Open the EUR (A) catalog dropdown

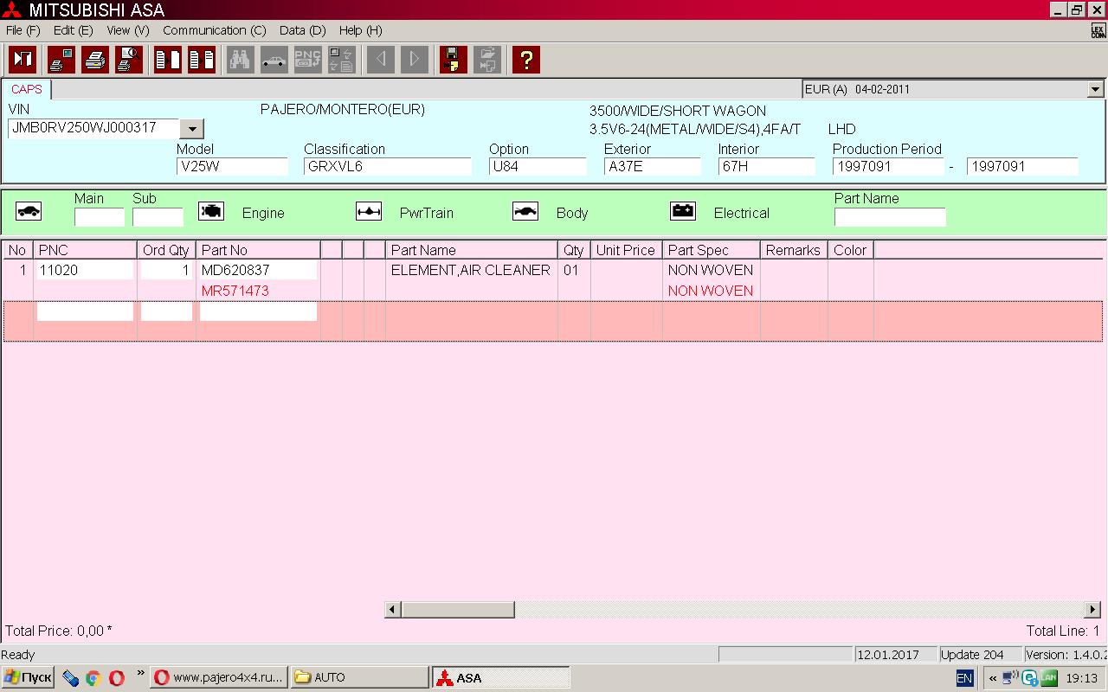click(x=1095, y=89)
